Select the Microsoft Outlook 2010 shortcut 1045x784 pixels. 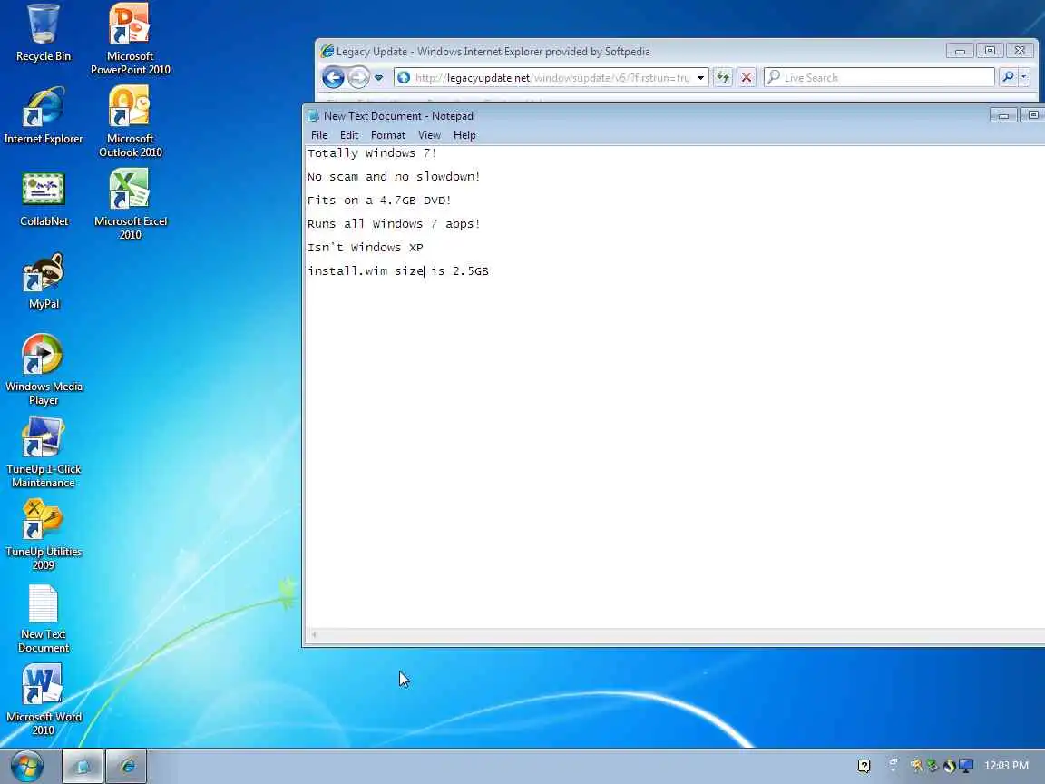pos(130,122)
